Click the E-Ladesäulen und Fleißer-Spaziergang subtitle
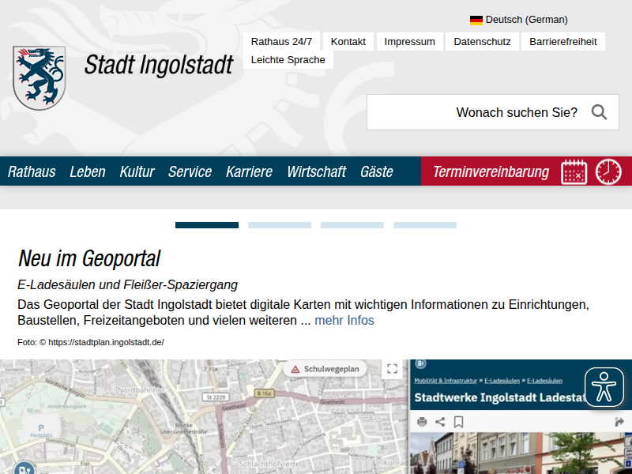This screenshot has width=632, height=474. [x=127, y=284]
